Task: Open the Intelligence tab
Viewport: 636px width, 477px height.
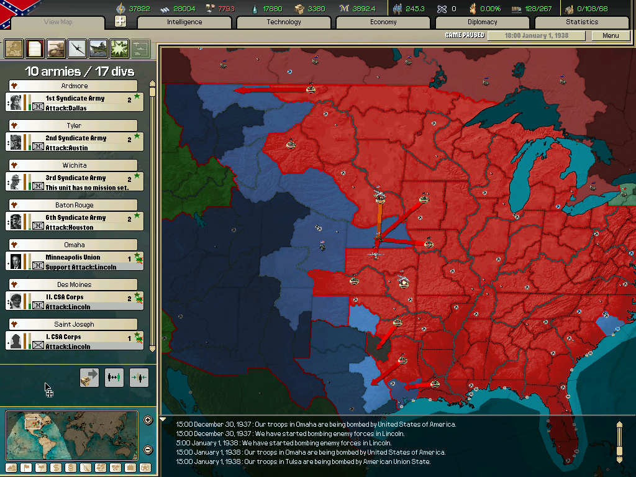Action: point(184,22)
